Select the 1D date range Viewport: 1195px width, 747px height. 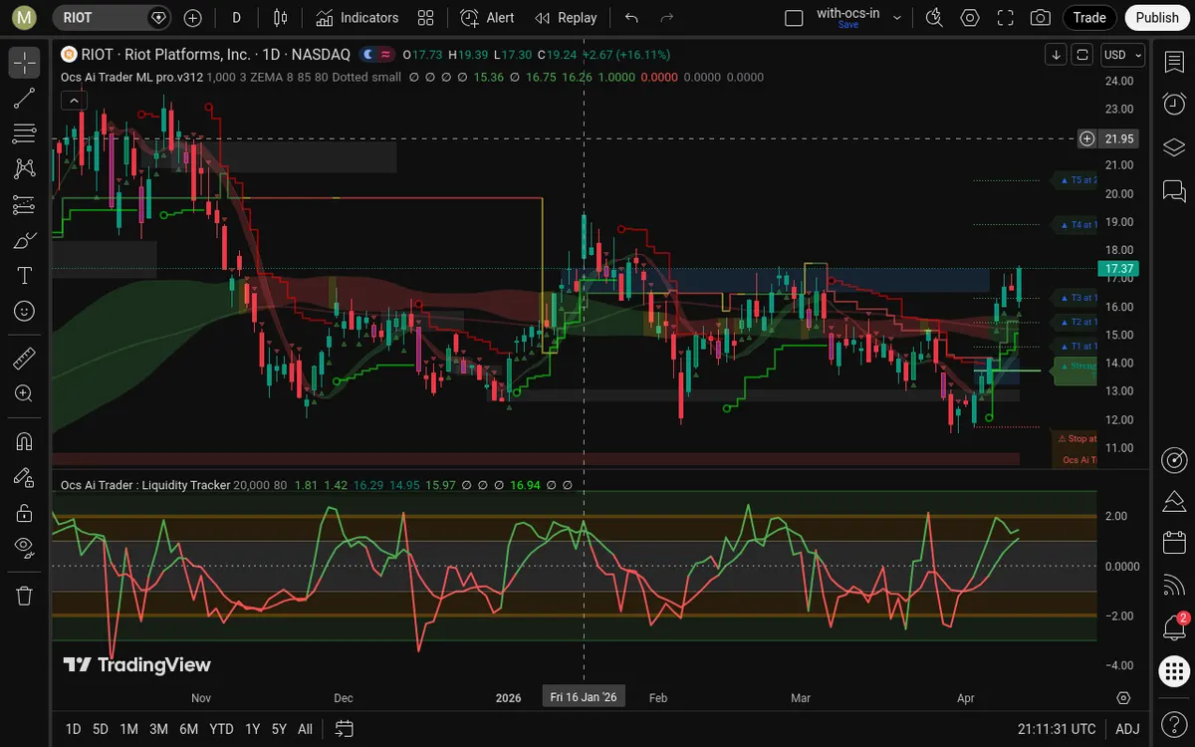(x=73, y=728)
